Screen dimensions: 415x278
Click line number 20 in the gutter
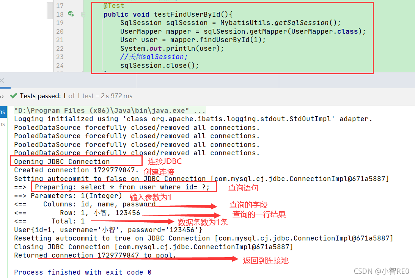60,31
